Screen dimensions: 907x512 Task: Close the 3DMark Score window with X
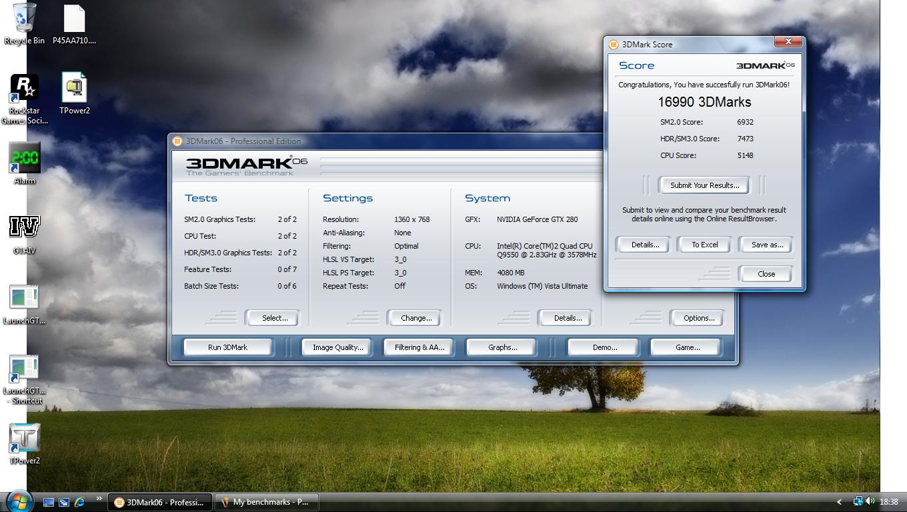[x=788, y=41]
